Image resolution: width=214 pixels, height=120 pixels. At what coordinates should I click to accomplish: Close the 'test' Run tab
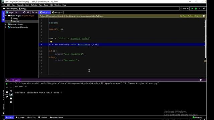pos(19,80)
